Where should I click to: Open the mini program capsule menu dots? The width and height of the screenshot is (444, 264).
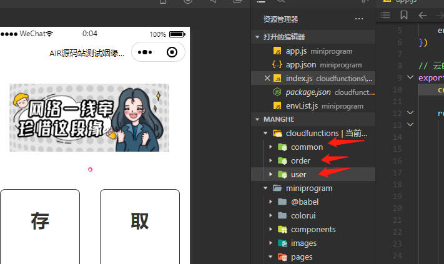(145, 52)
